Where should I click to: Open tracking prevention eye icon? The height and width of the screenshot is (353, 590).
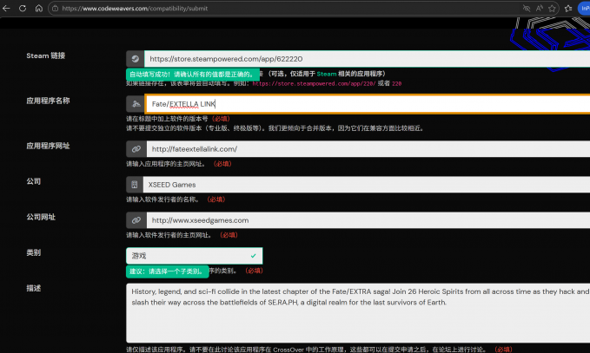coord(527,9)
